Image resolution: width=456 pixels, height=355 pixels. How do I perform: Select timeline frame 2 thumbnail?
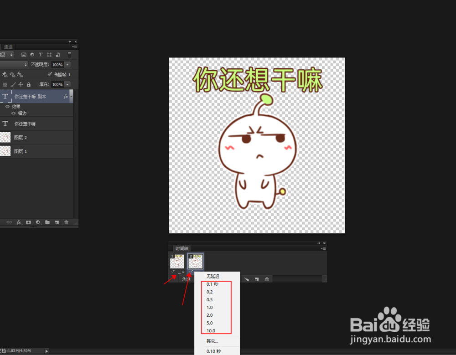[195, 262]
